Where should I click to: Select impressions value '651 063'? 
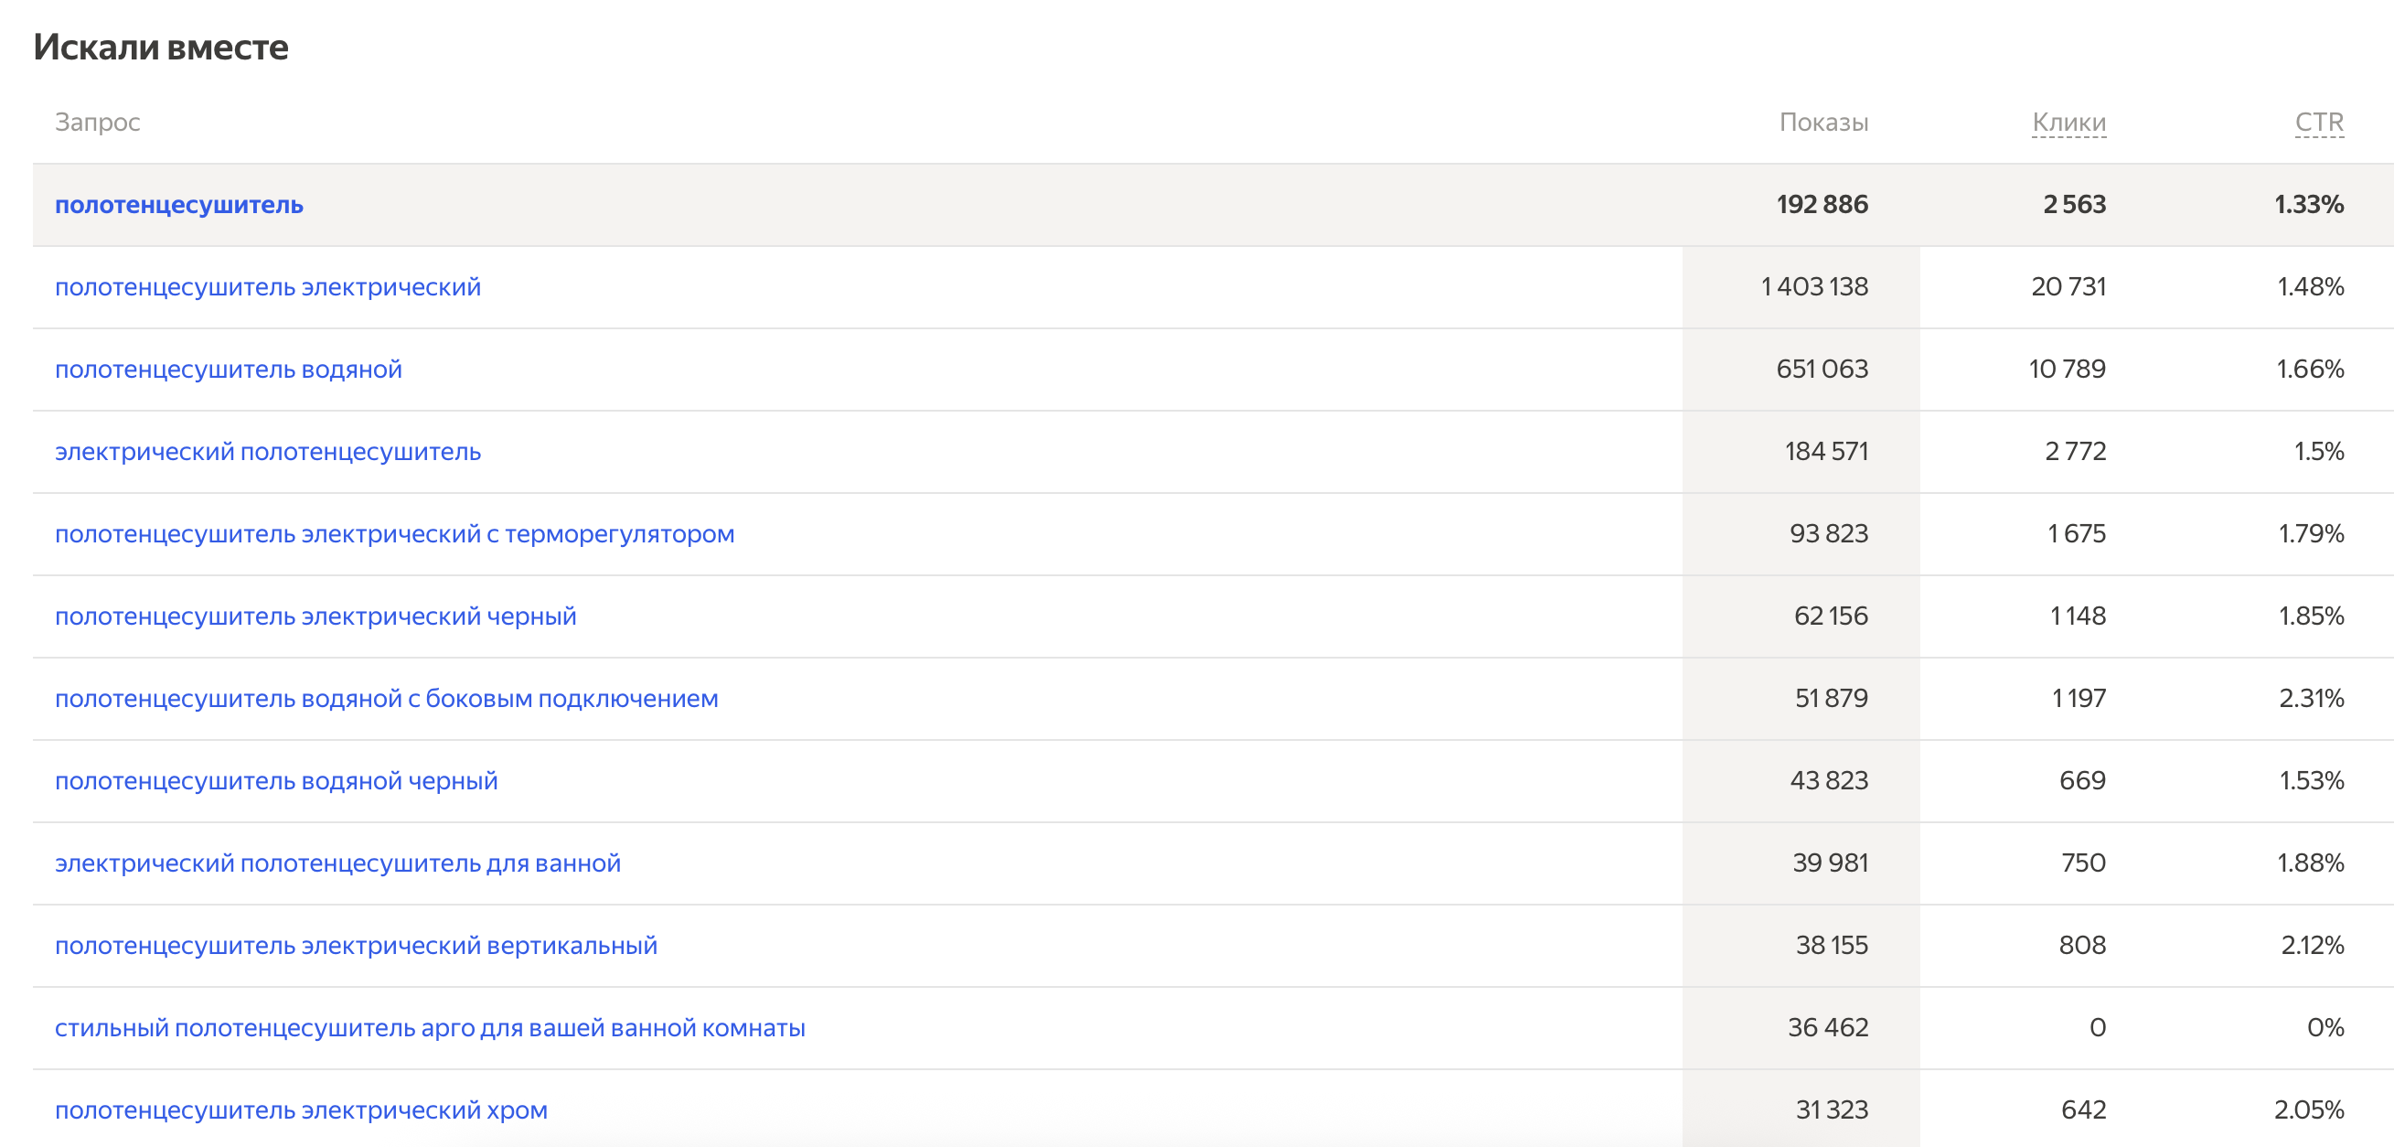(1822, 370)
